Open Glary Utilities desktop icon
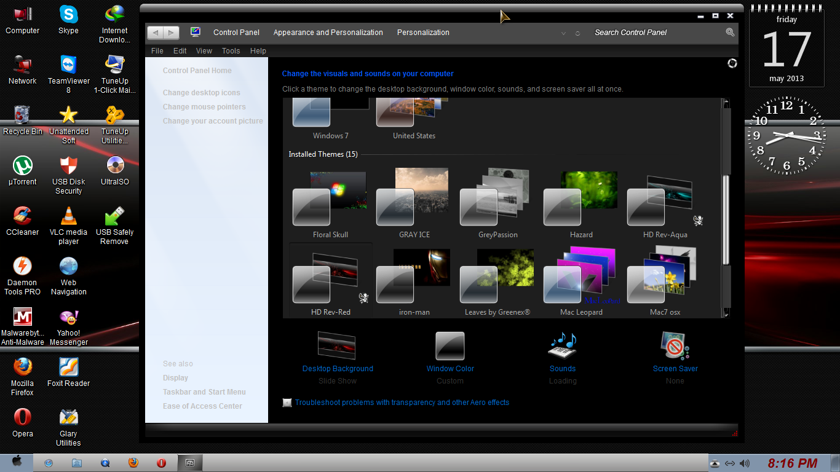The width and height of the screenshot is (840, 472). click(x=68, y=427)
